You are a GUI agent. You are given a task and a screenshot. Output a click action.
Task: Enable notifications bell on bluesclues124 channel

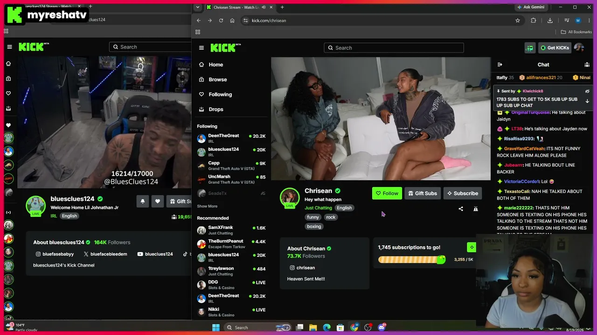pyautogui.click(x=143, y=201)
